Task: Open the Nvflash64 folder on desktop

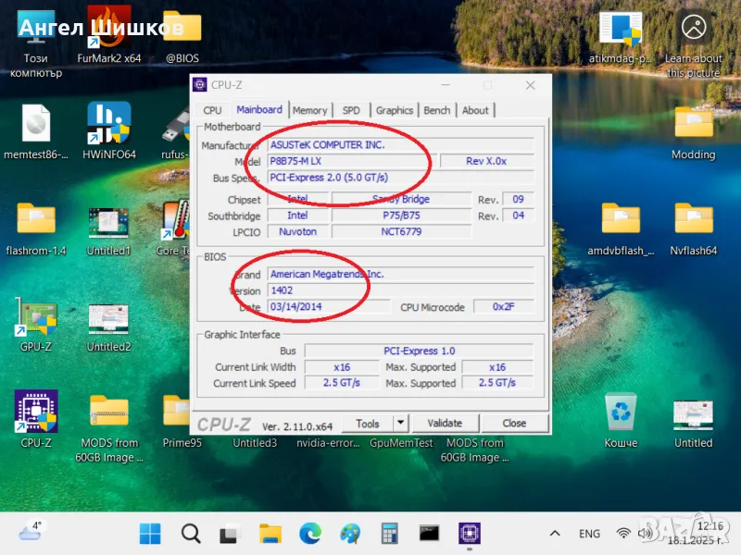Action: click(x=693, y=220)
